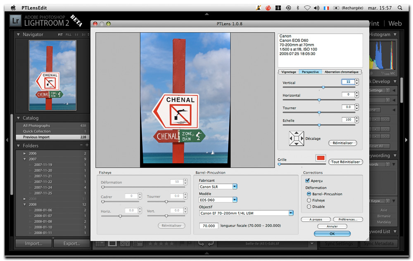
Task: Click the Vertical slider handle
Action: (323, 87)
